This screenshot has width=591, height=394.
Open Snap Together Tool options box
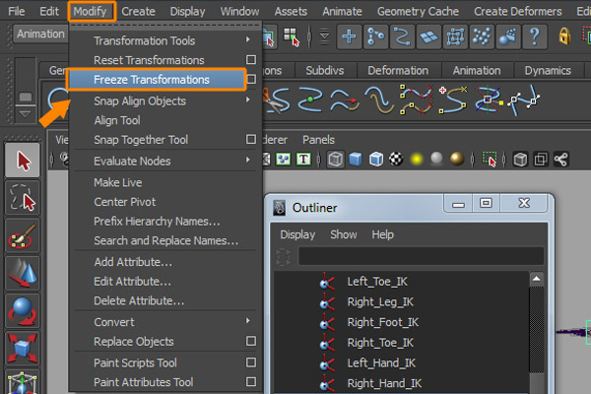[x=251, y=139]
